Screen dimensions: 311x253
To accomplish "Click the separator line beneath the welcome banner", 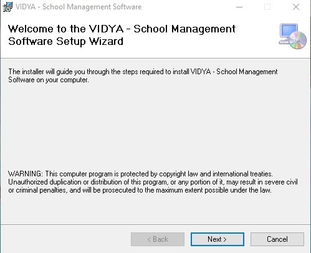I will click(x=155, y=59).
